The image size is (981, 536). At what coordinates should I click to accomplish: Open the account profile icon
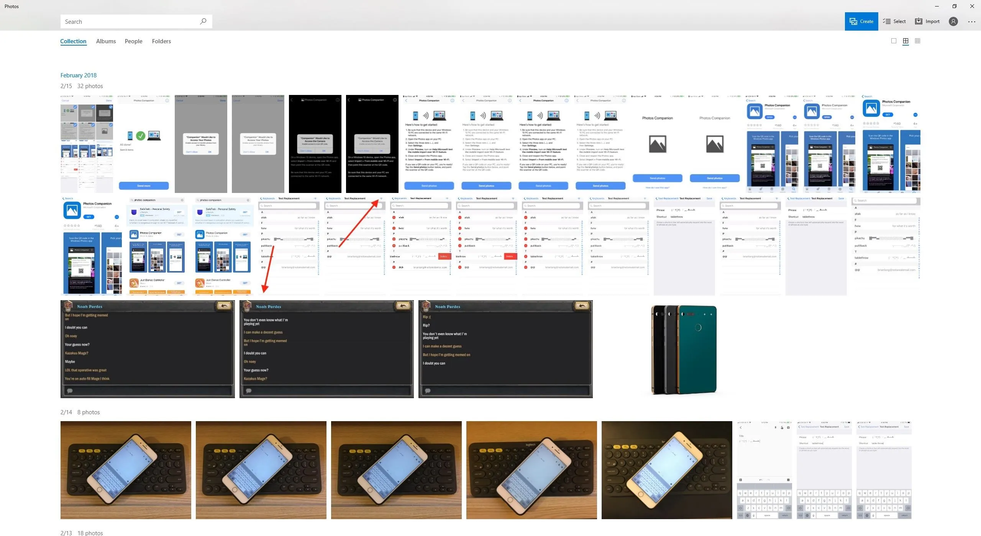(953, 21)
